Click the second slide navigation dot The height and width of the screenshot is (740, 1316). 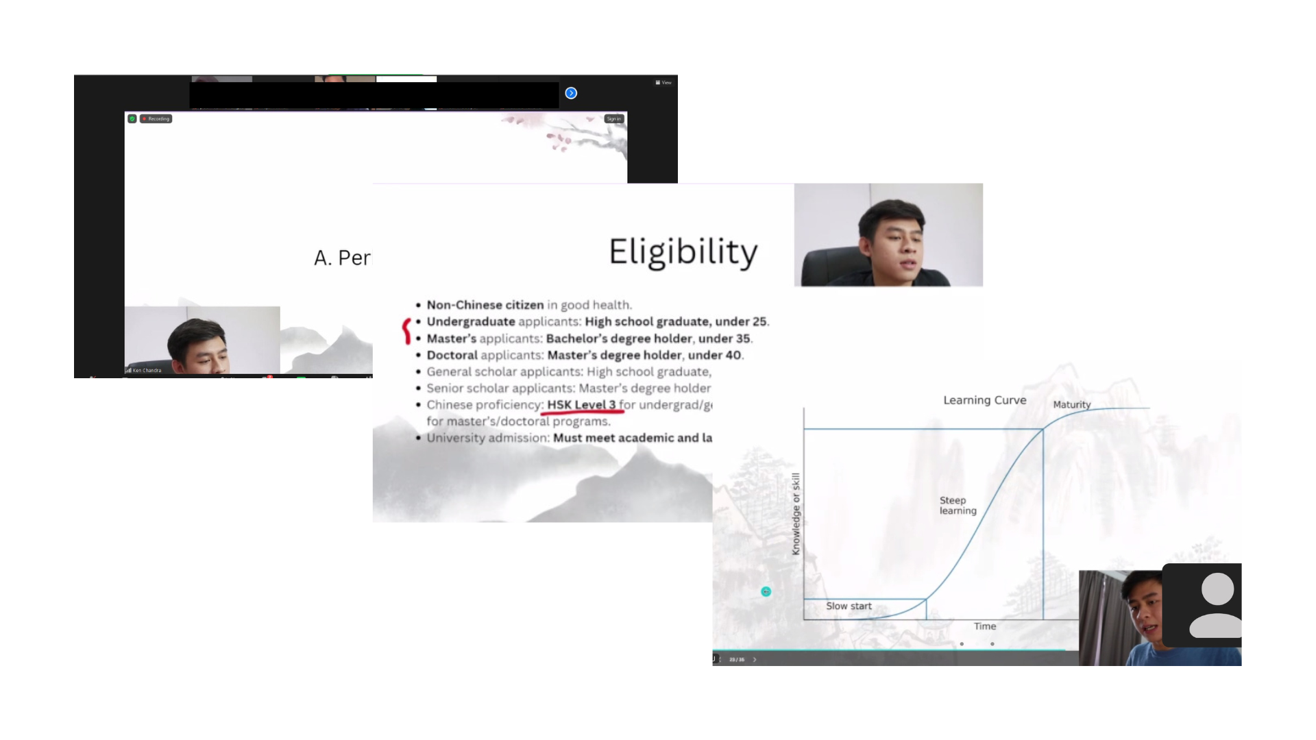(x=992, y=643)
